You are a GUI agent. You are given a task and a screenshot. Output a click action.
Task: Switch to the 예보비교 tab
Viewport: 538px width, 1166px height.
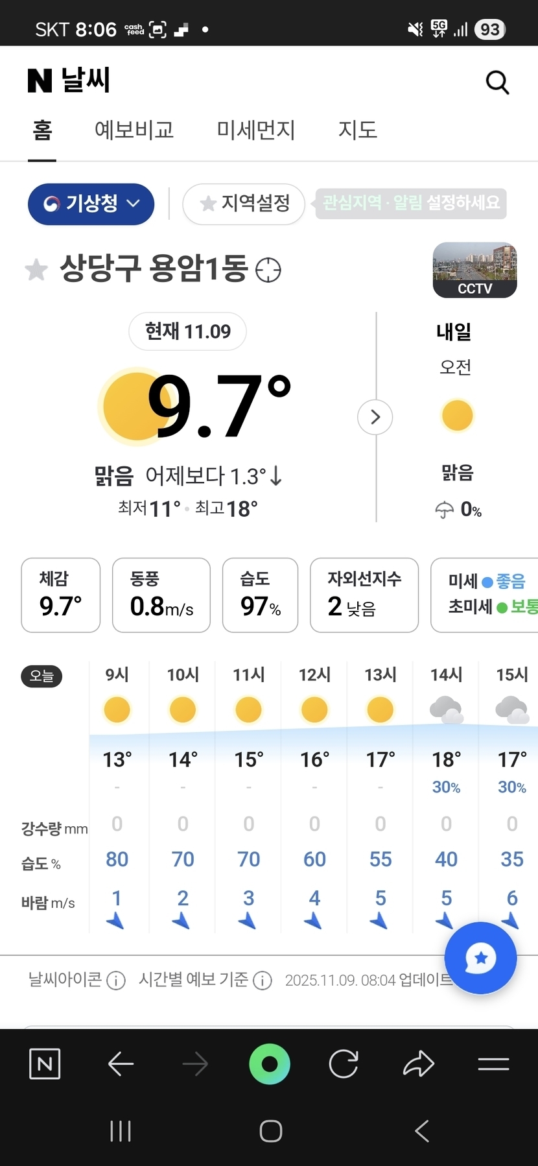tap(134, 130)
